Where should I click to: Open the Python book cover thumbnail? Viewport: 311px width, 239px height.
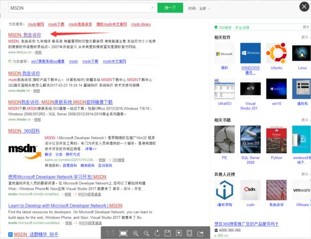276,139
